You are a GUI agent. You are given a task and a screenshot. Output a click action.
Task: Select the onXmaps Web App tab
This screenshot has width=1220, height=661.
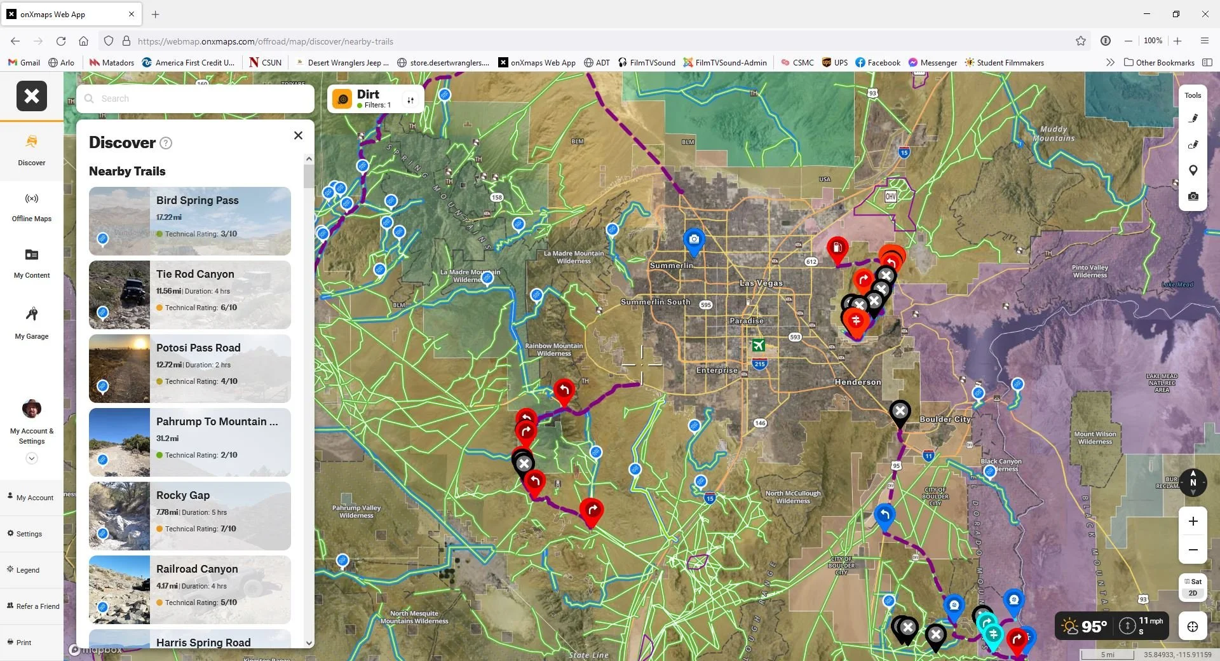[71, 14]
